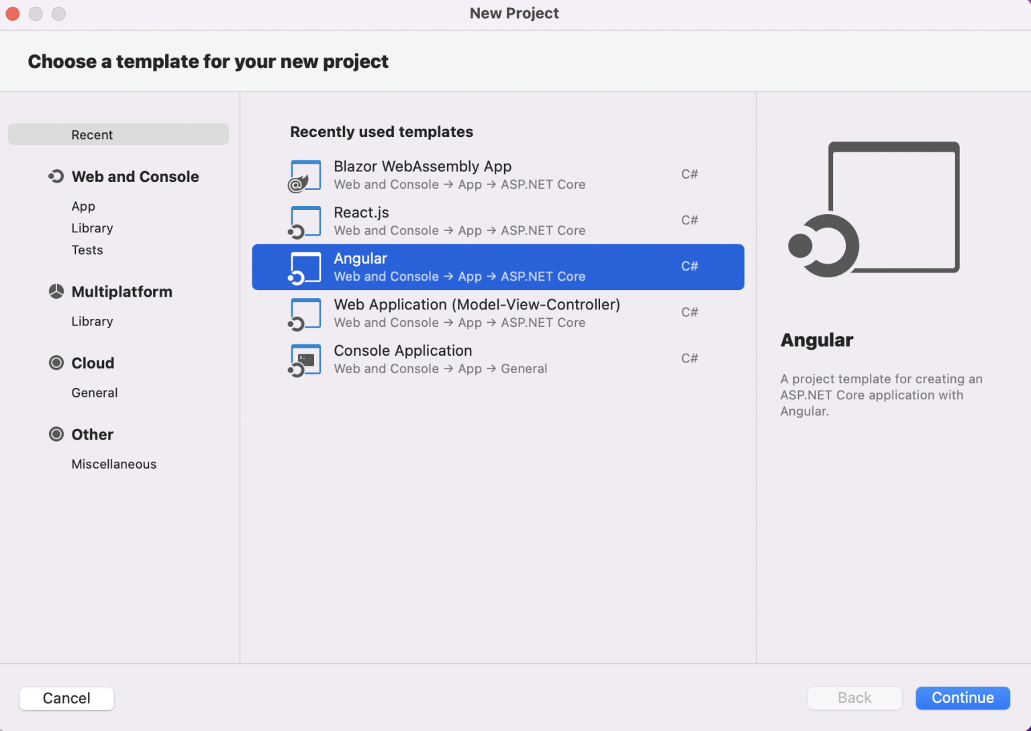Image resolution: width=1031 pixels, height=731 pixels.
Task: Click the Web Application MVC template icon
Action: coord(305,314)
